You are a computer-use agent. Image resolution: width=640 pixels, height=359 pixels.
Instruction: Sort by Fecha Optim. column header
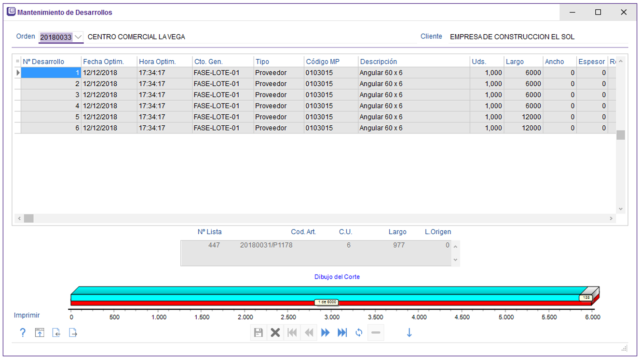pos(103,62)
